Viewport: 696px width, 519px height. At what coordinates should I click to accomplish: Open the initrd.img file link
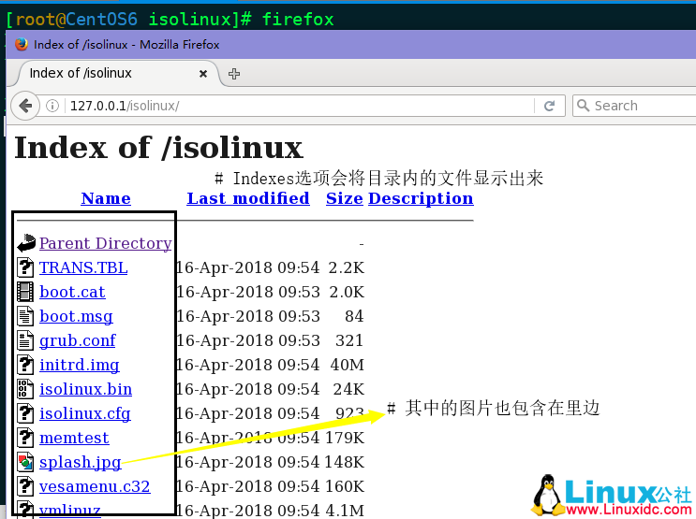click(x=80, y=365)
